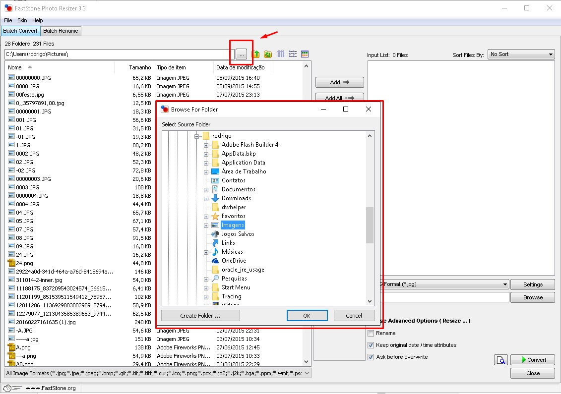Click the Pesquisas magnifier icon
561x394 pixels.
[215, 279]
